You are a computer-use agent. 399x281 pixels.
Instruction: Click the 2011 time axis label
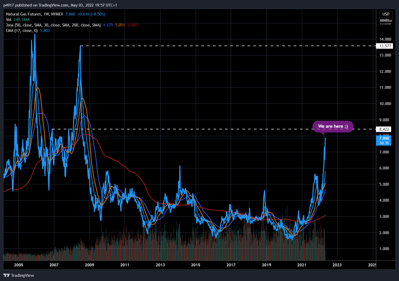[125, 265]
